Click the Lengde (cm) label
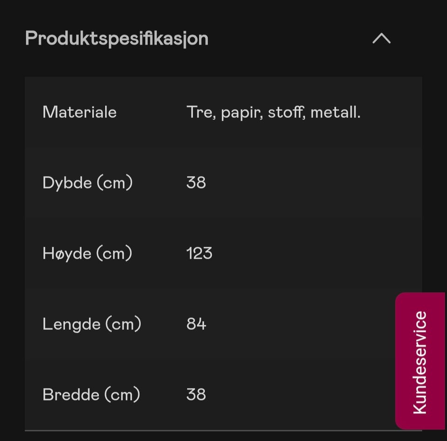 (x=91, y=324)
